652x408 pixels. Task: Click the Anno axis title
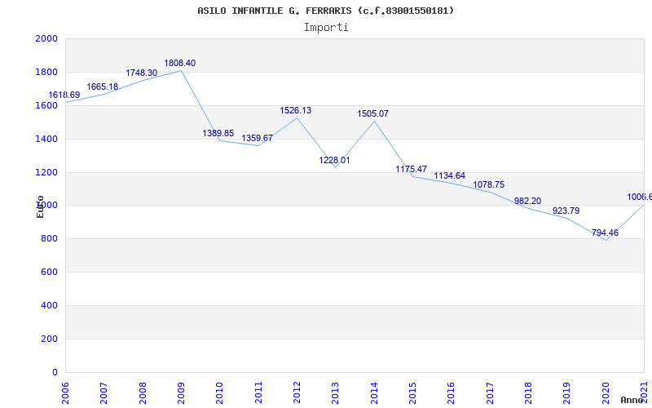point(632,400)
